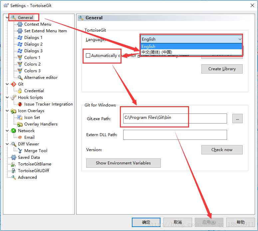Screen dimensions: 258x231
Task: Select Overlay Handlers tree text
Action: [41, 124]
